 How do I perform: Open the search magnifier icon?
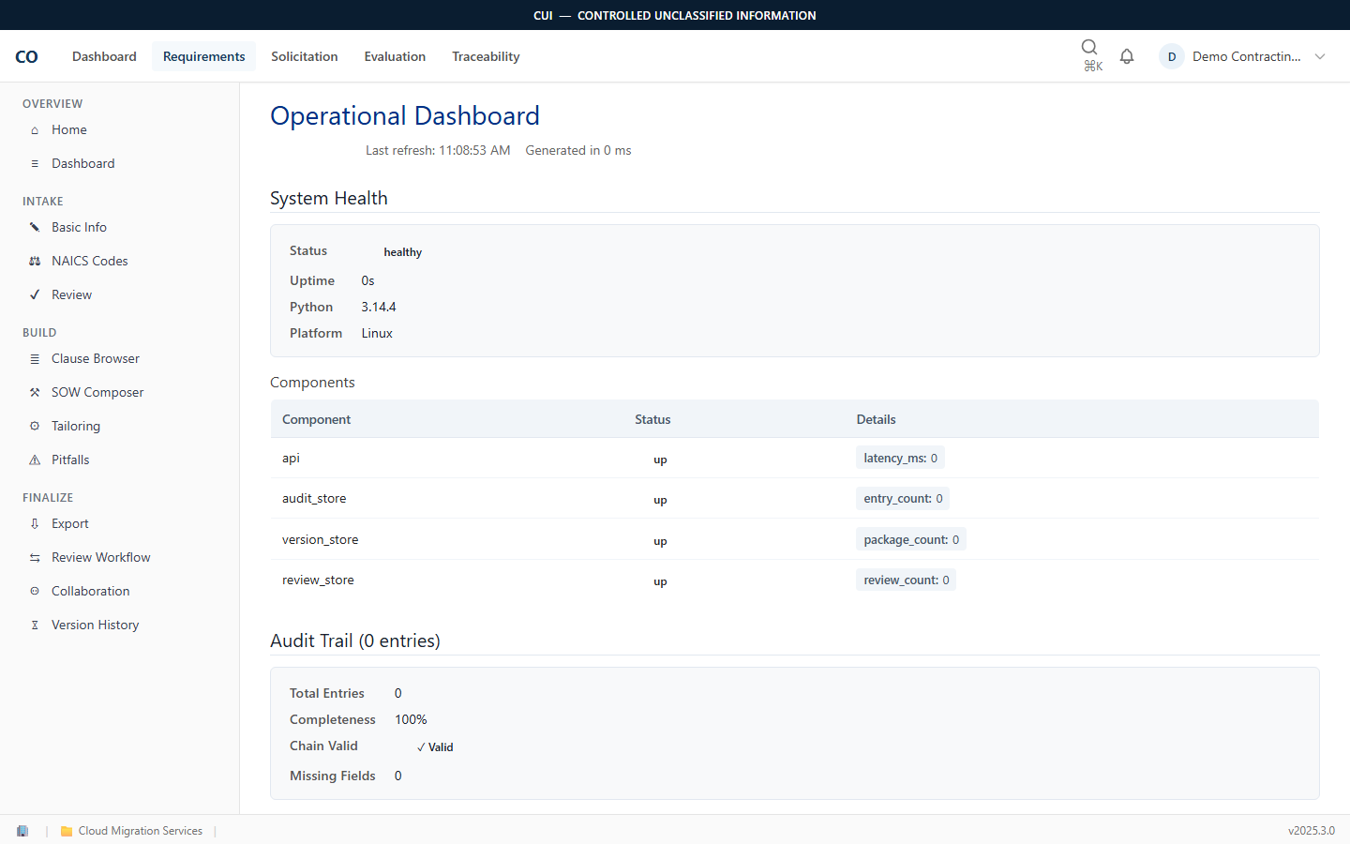coord(1089,47)
